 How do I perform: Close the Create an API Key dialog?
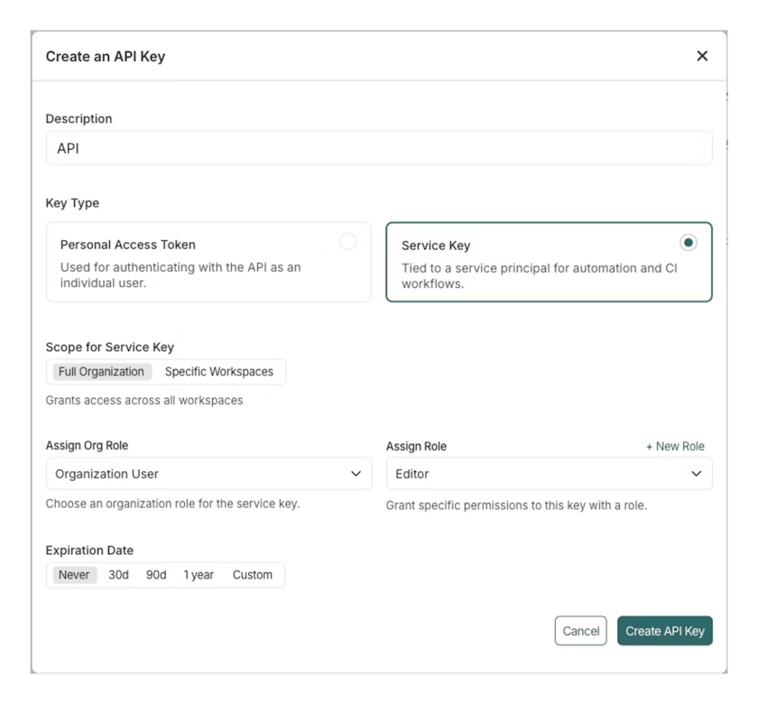[x=702, y=55]
